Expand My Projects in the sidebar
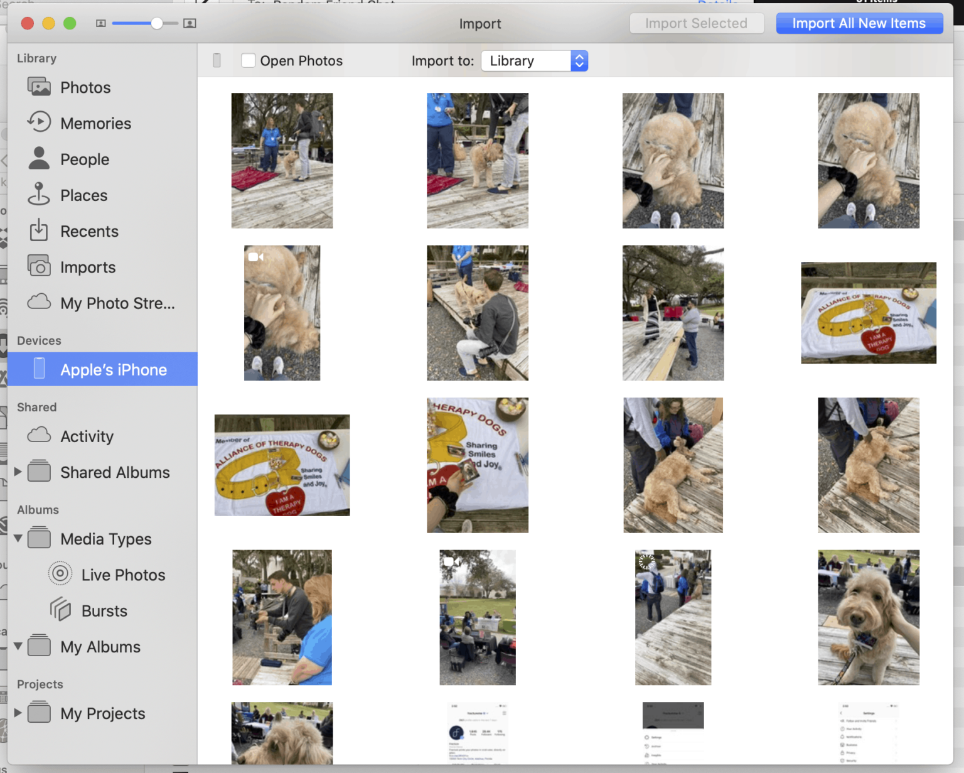 tap(17, 713)
